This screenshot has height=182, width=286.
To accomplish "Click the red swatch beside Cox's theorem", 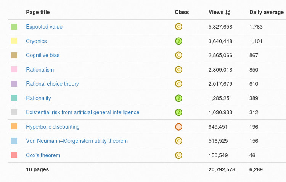I will click(x=14, y=155).
